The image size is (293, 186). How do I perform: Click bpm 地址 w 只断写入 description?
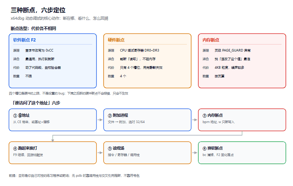click(x=218, y=122)
